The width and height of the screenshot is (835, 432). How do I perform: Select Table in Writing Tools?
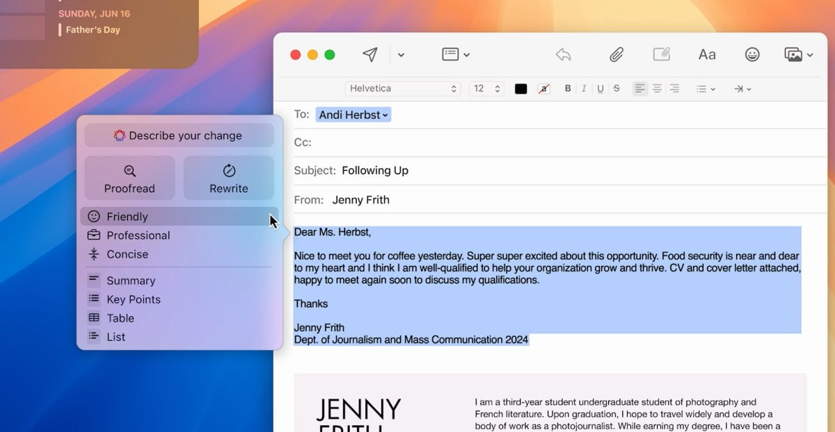pyautogui.click(x=180, y=318)
